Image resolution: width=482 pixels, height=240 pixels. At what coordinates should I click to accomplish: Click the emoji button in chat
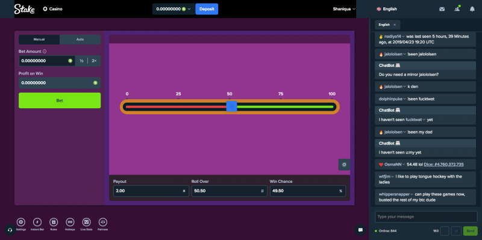point(456,231)
